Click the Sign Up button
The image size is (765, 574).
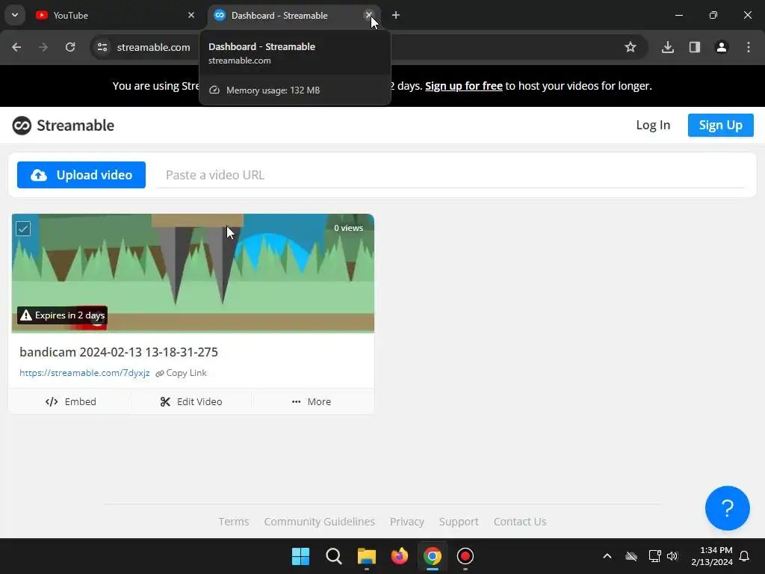(x=721, y=125)
